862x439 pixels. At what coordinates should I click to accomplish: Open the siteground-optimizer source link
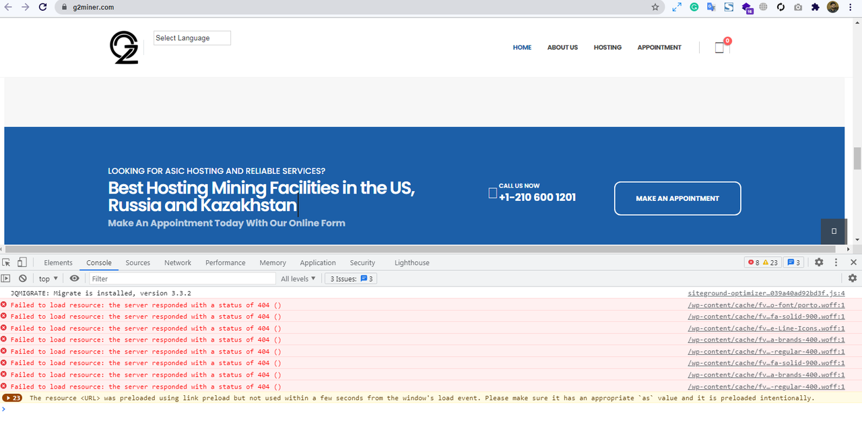click(766, 294)
